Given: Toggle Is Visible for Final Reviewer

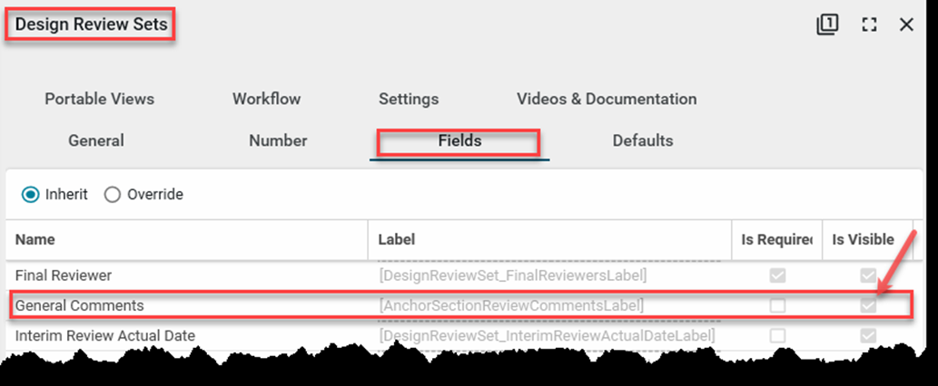Looking at the screenshot, I should pyautogui.click(x=868, y=275).
